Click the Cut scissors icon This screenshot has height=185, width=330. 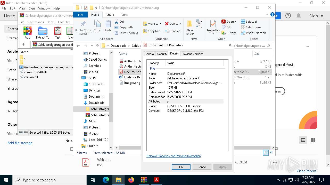click(117, 22)
